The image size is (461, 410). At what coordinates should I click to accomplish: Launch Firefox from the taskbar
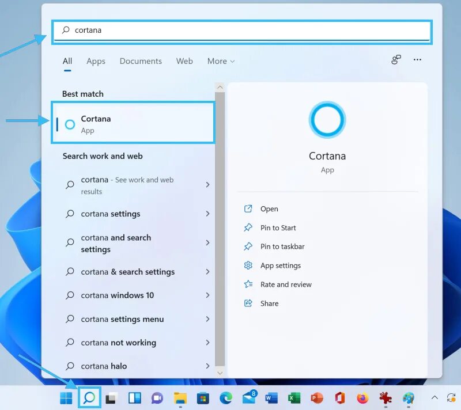362,398
